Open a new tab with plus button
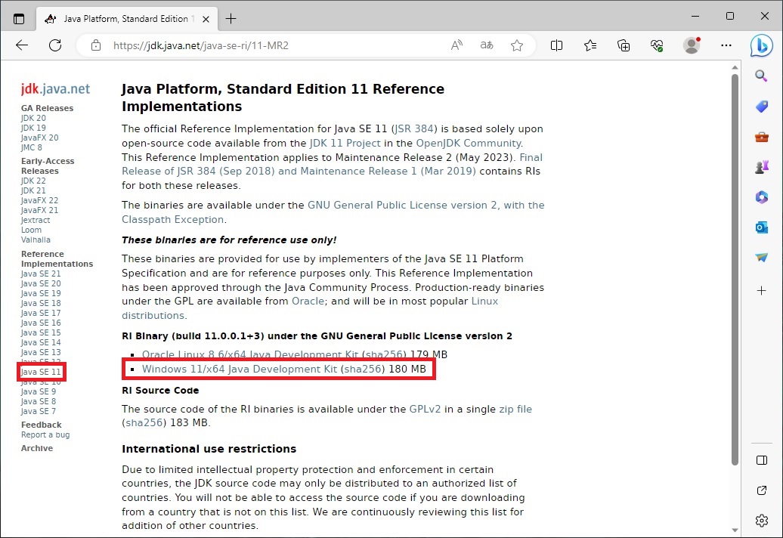 (231, 19)
